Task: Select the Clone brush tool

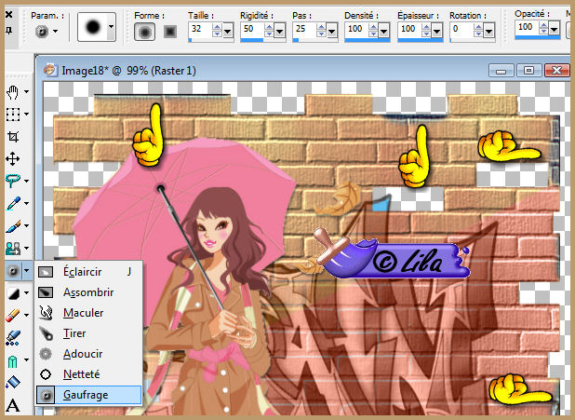Action: click(13, 248)
